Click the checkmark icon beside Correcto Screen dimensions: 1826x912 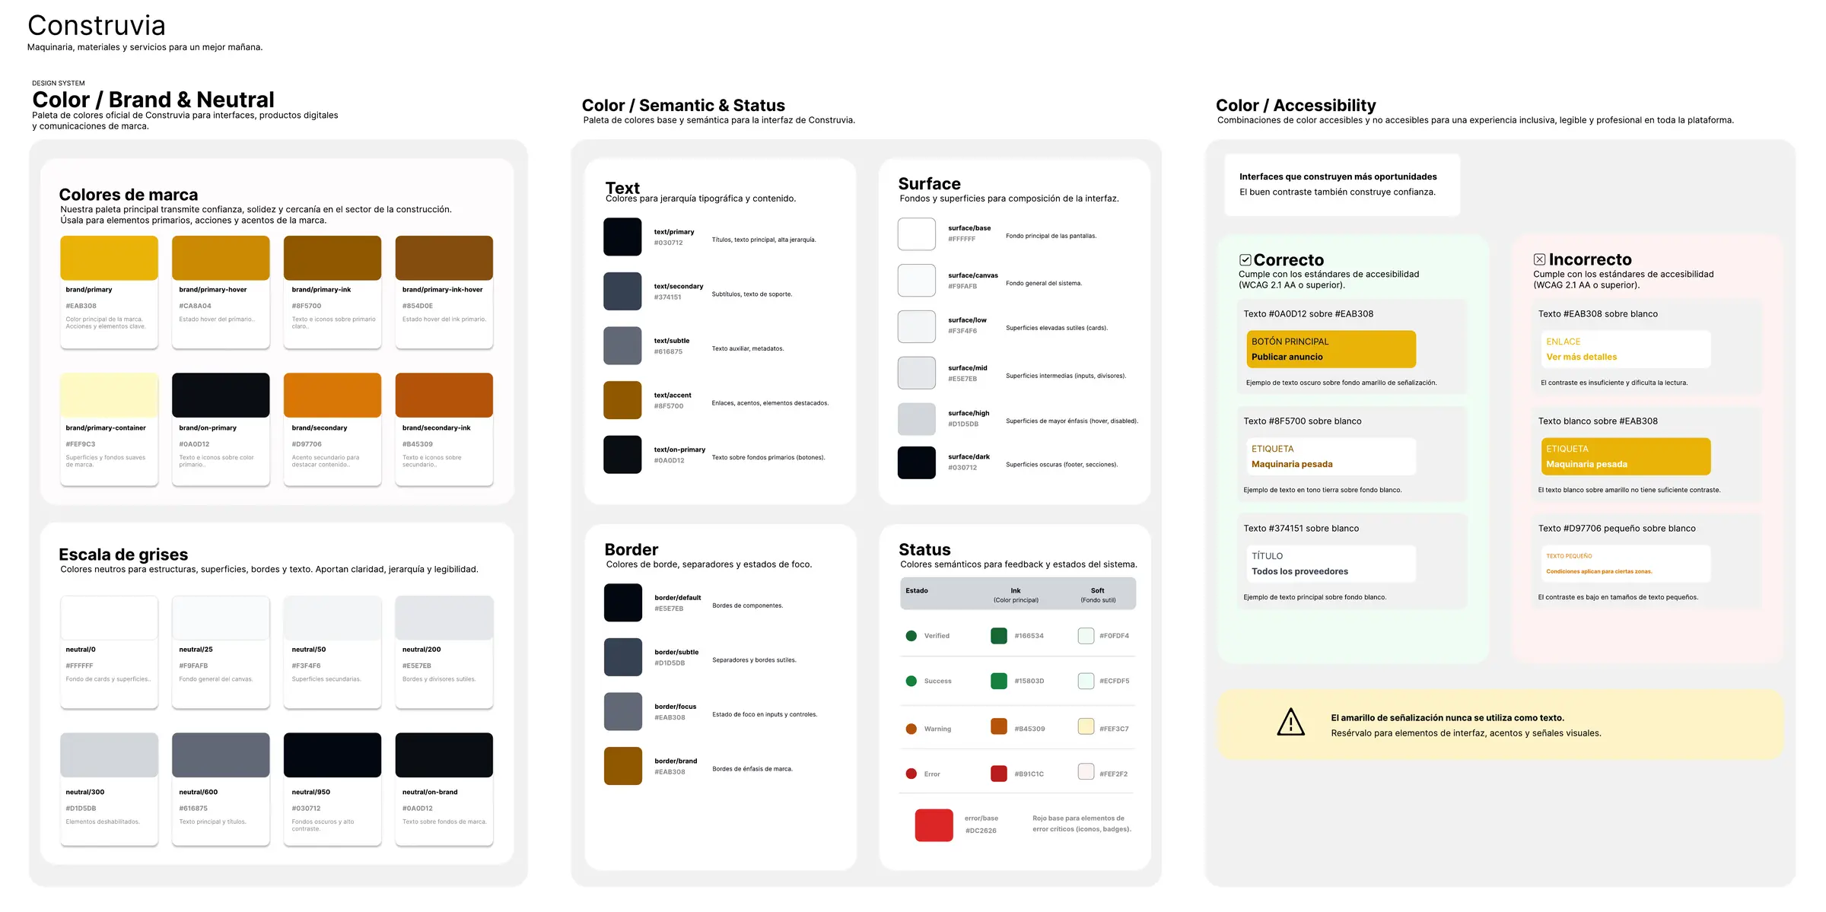point(1245,260)
